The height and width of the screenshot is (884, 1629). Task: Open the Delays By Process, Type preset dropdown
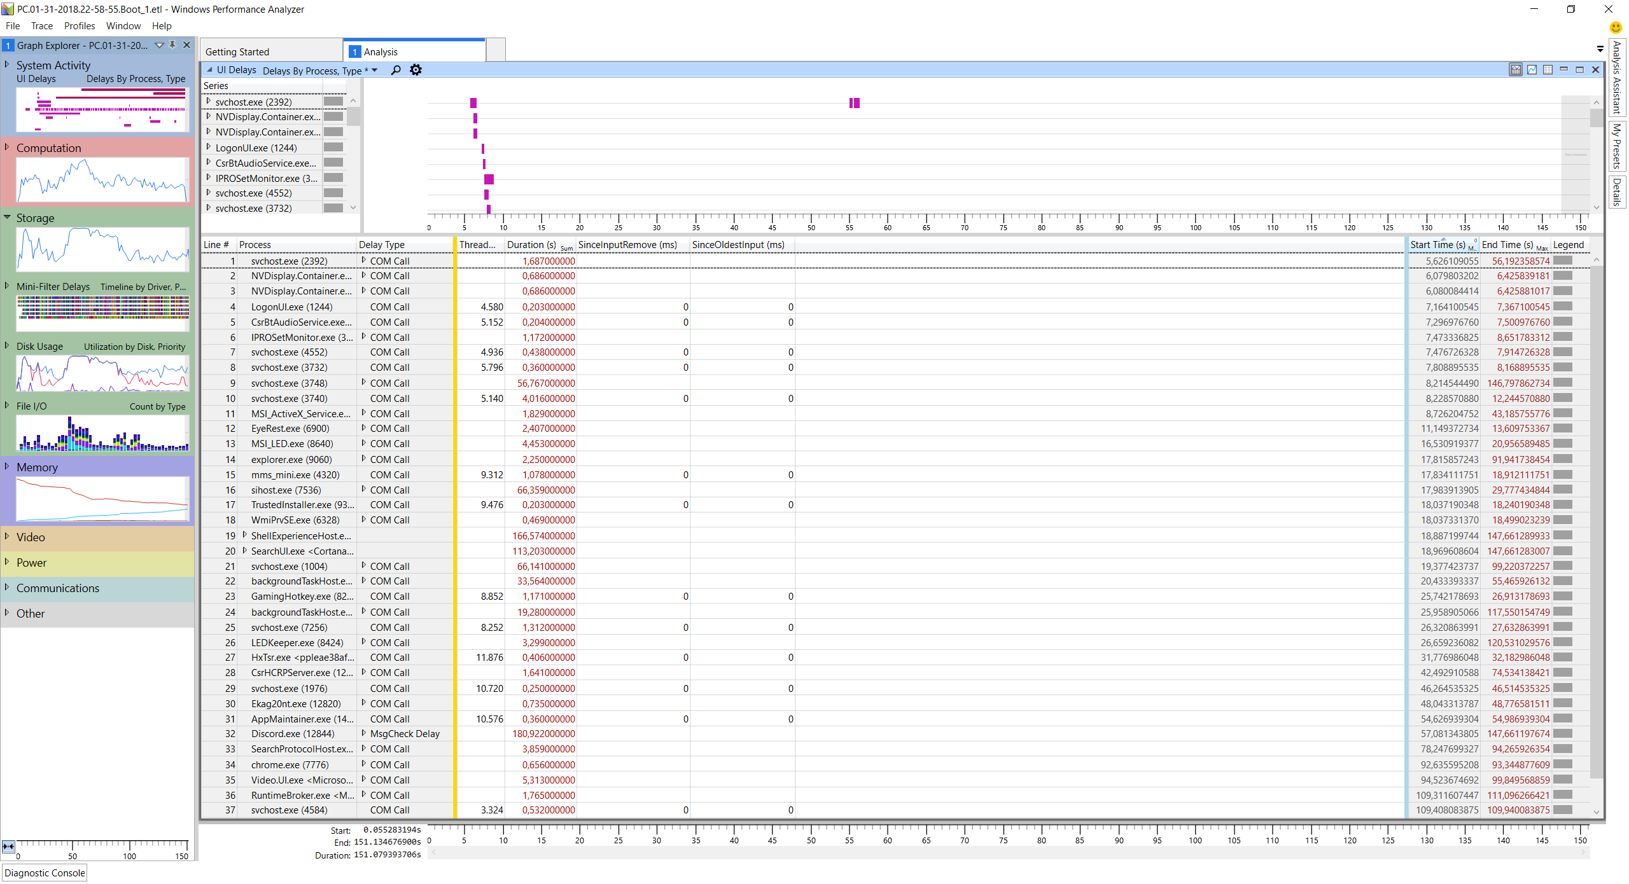click(375, 71)
